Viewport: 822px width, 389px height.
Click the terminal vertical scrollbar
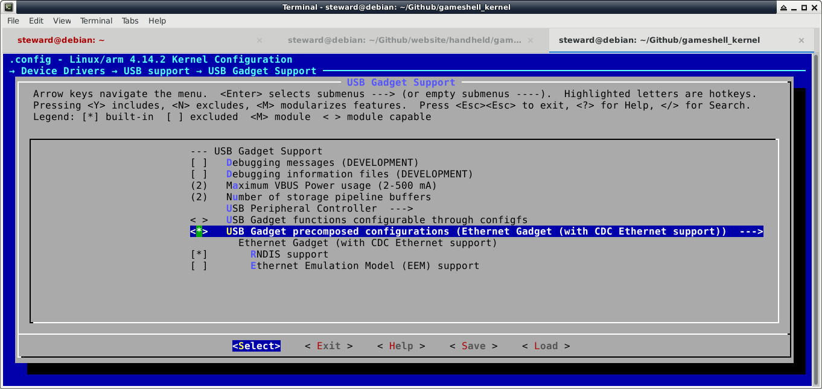pos(816,218)
